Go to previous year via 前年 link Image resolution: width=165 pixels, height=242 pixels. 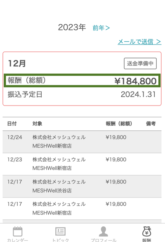pos(101,28)
